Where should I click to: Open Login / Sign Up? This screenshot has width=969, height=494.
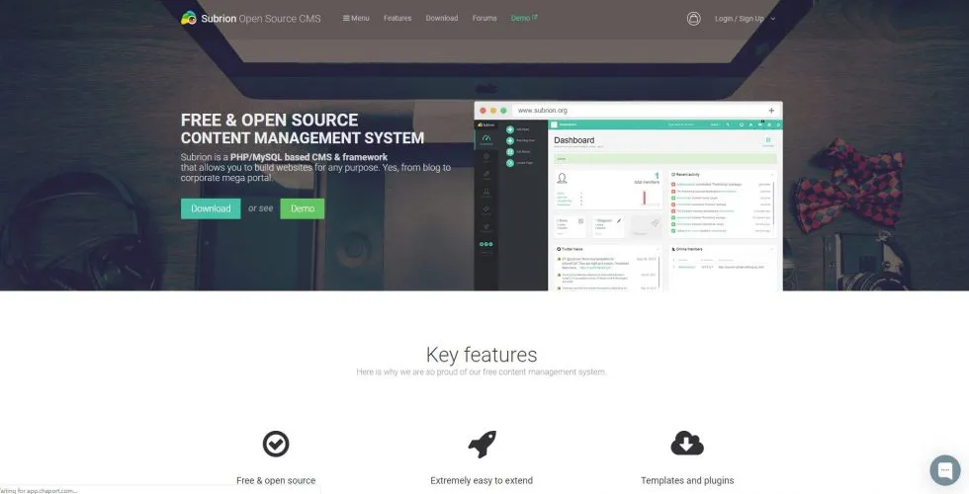tap(740, 19)
